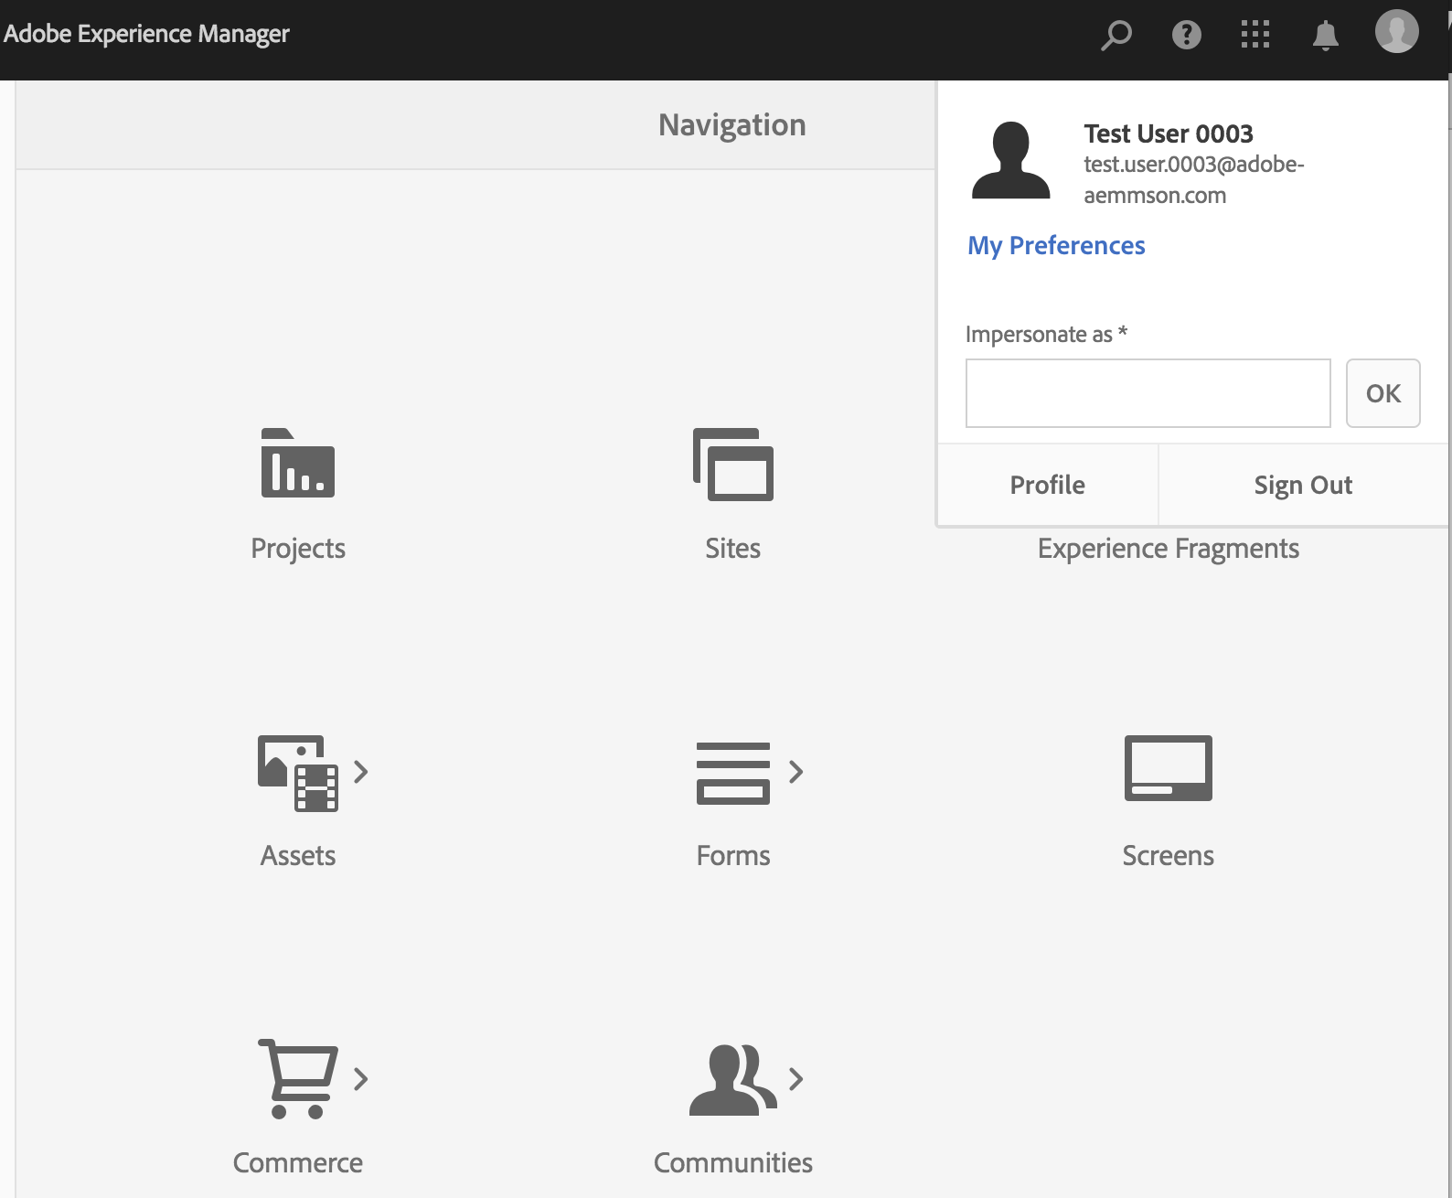Screen dimensions: 1452x1198
Task: Open the Communities people icon
Action: (x=733, y=1079)
